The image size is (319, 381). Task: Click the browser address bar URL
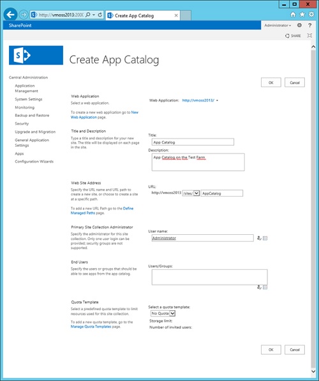(61, 15)
